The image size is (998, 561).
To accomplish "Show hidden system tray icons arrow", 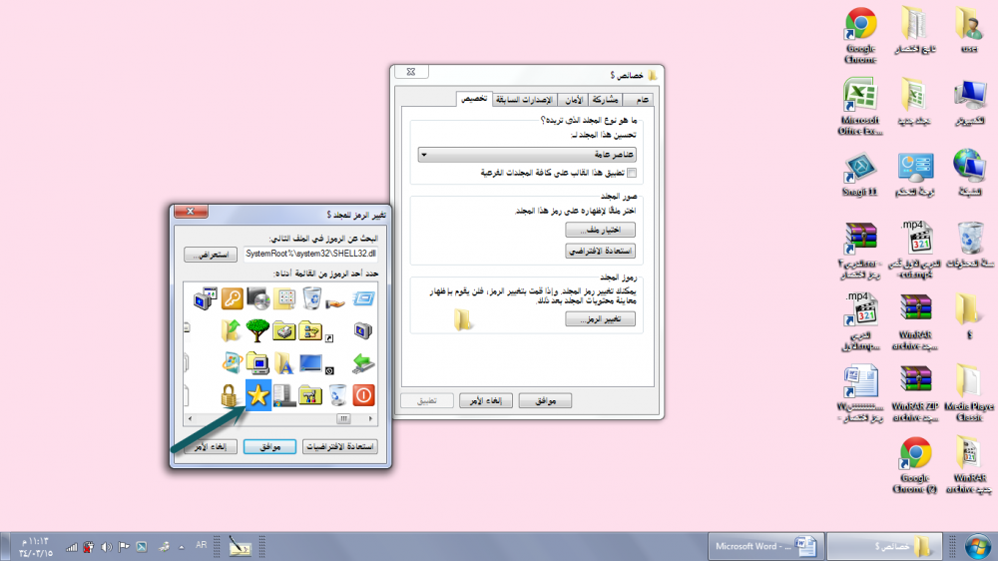I will pyautogui.click(x=181, y=546).
